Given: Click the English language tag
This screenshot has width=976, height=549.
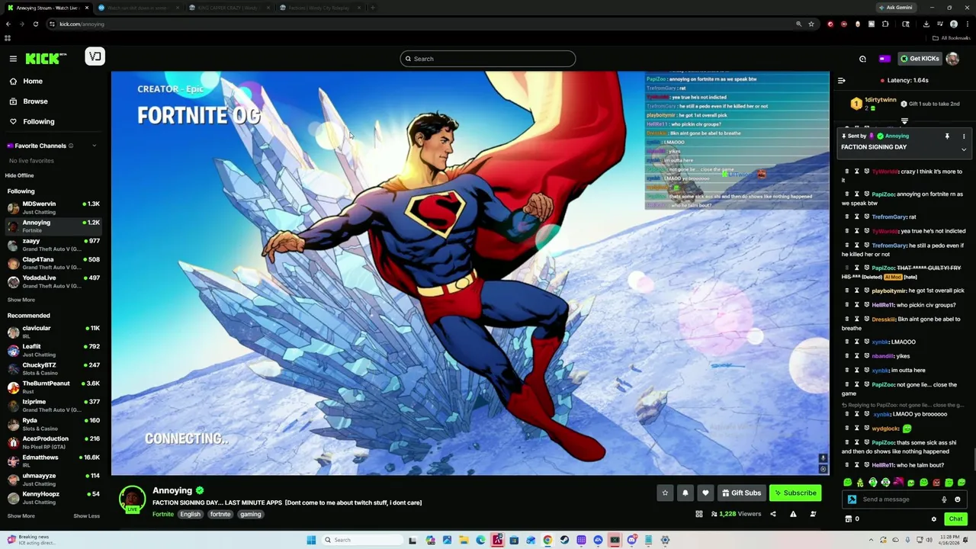Looking at the screenshot, I should tap(190, 514).
